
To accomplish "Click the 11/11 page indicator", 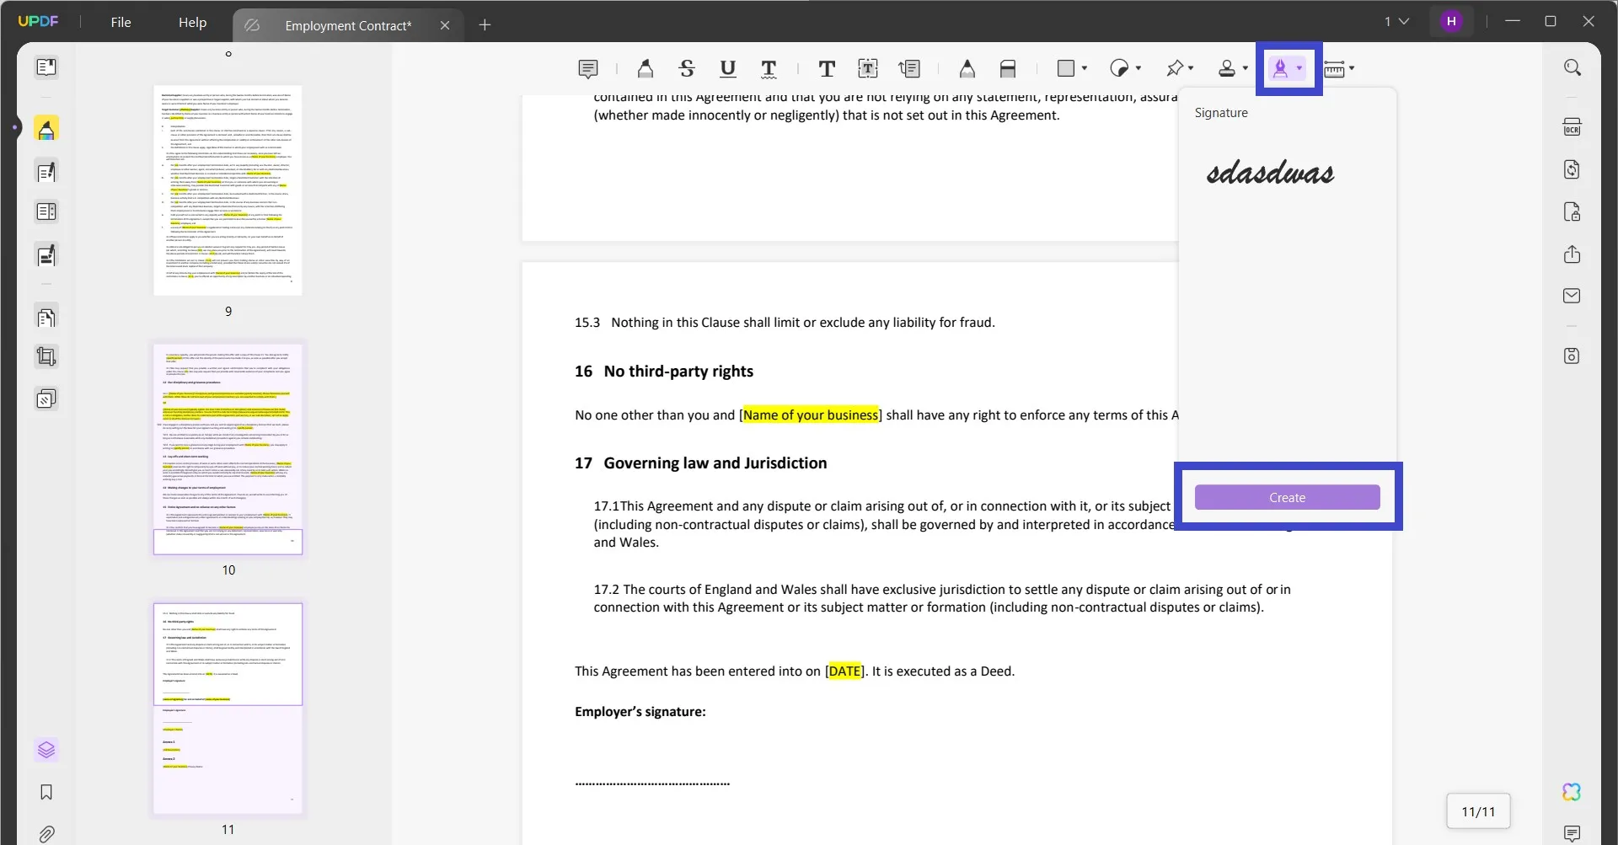I will 1478,811.
